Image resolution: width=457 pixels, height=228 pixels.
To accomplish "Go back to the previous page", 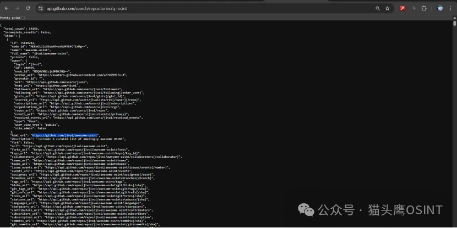I will (7, 8).
